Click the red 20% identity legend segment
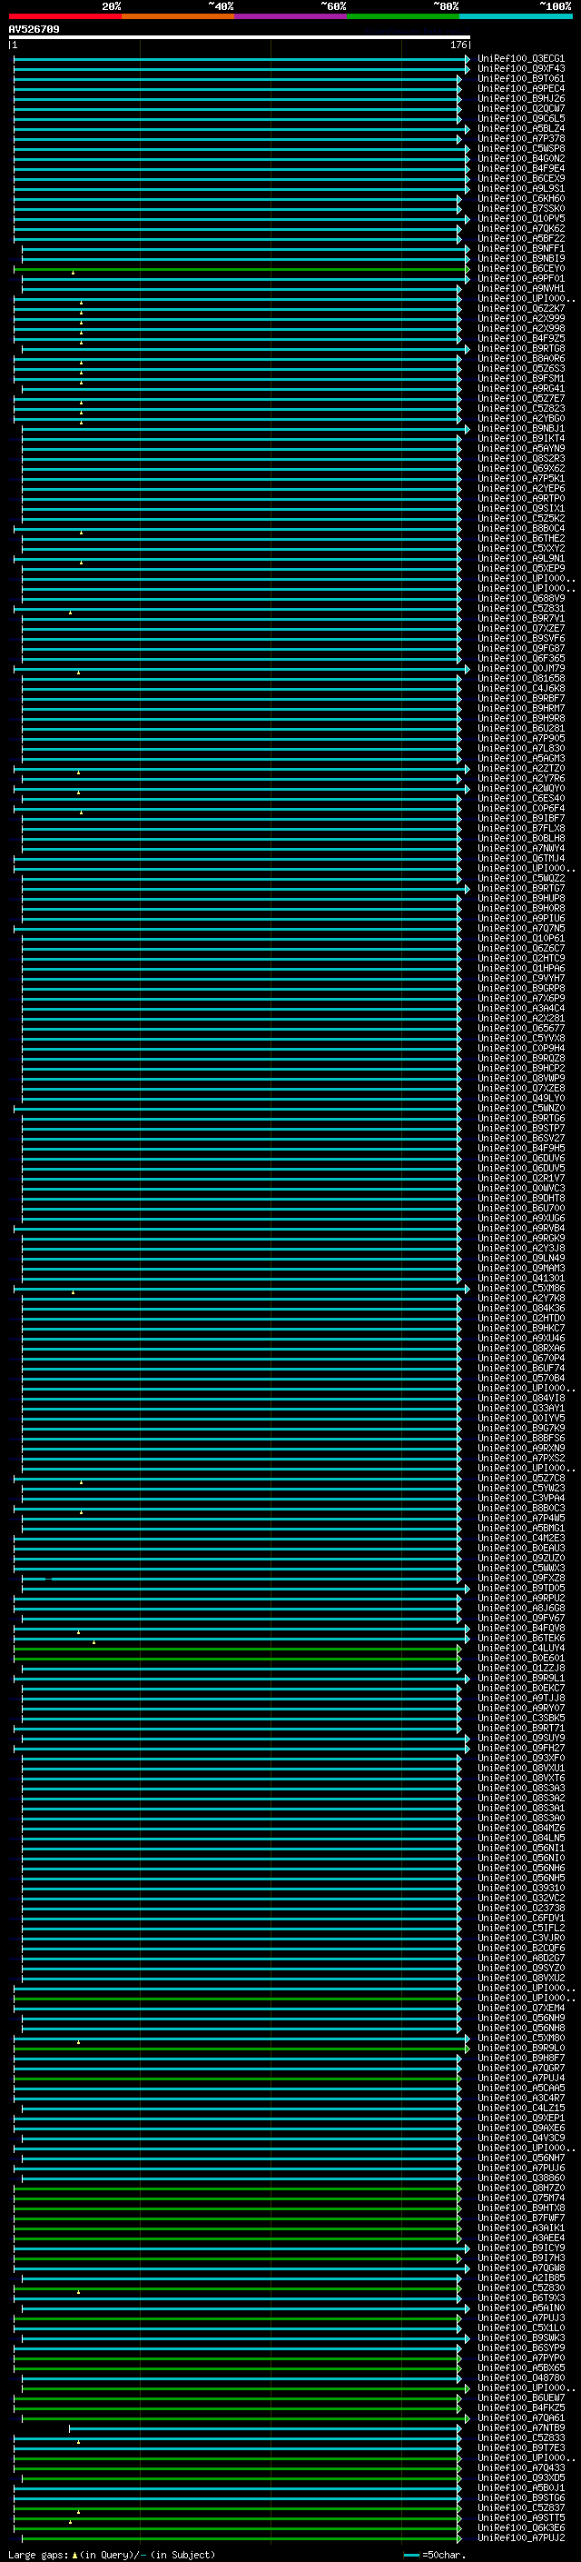581x2562 pixels. click(64, 16)
